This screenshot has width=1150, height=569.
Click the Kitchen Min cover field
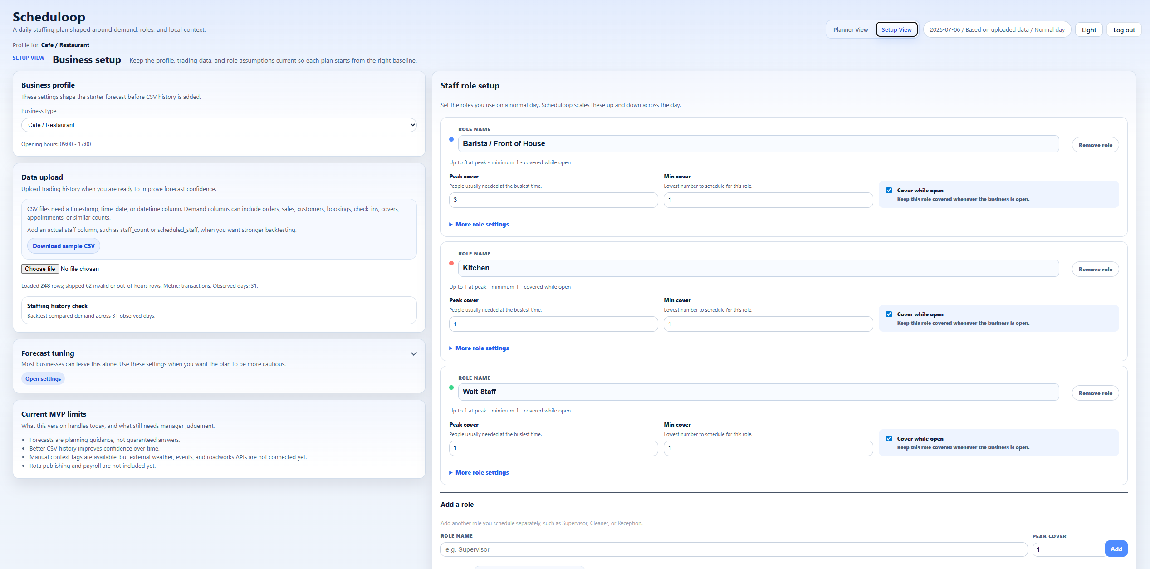768,324
